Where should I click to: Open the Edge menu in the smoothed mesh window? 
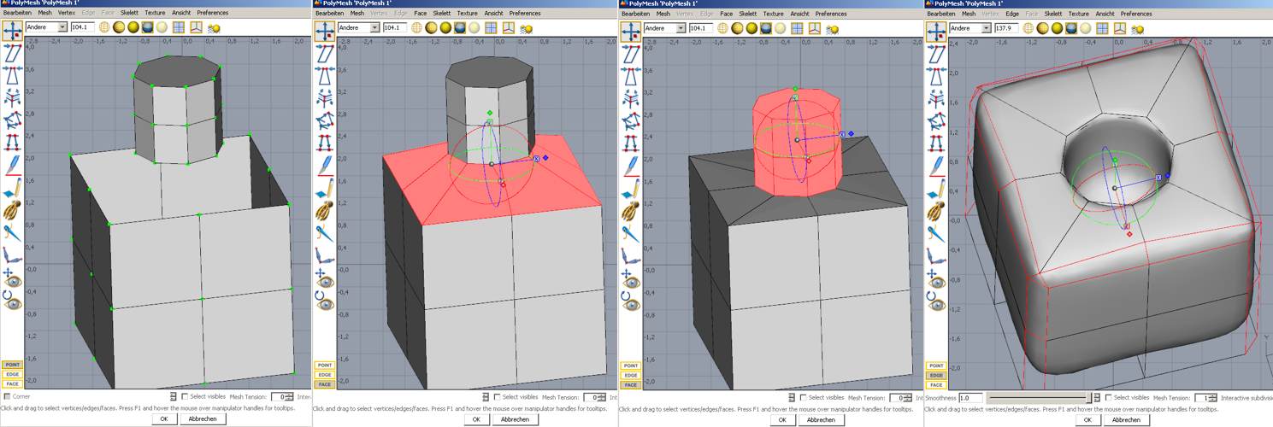pos(1011,14)
